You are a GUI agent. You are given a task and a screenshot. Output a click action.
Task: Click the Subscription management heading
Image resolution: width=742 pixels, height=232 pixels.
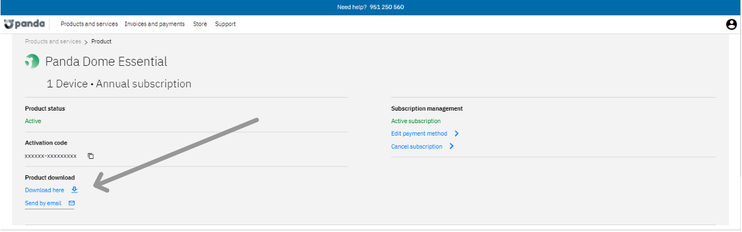(427, 108)
